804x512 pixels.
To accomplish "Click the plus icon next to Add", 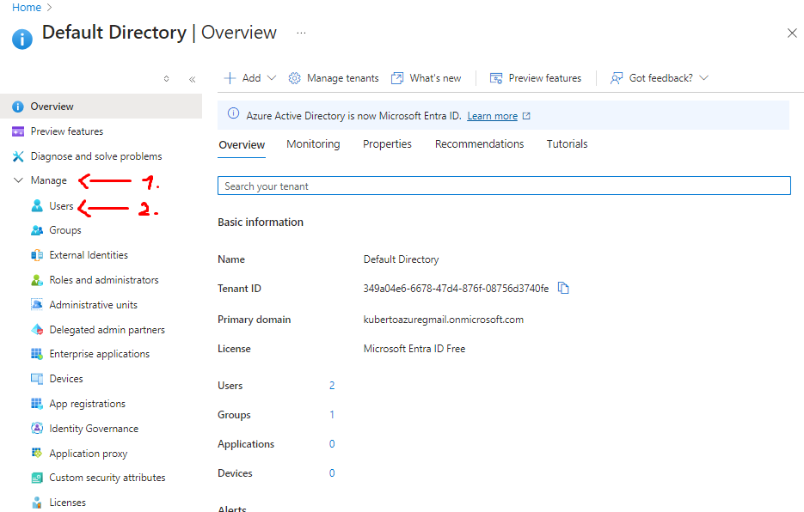I will point(230,78).
